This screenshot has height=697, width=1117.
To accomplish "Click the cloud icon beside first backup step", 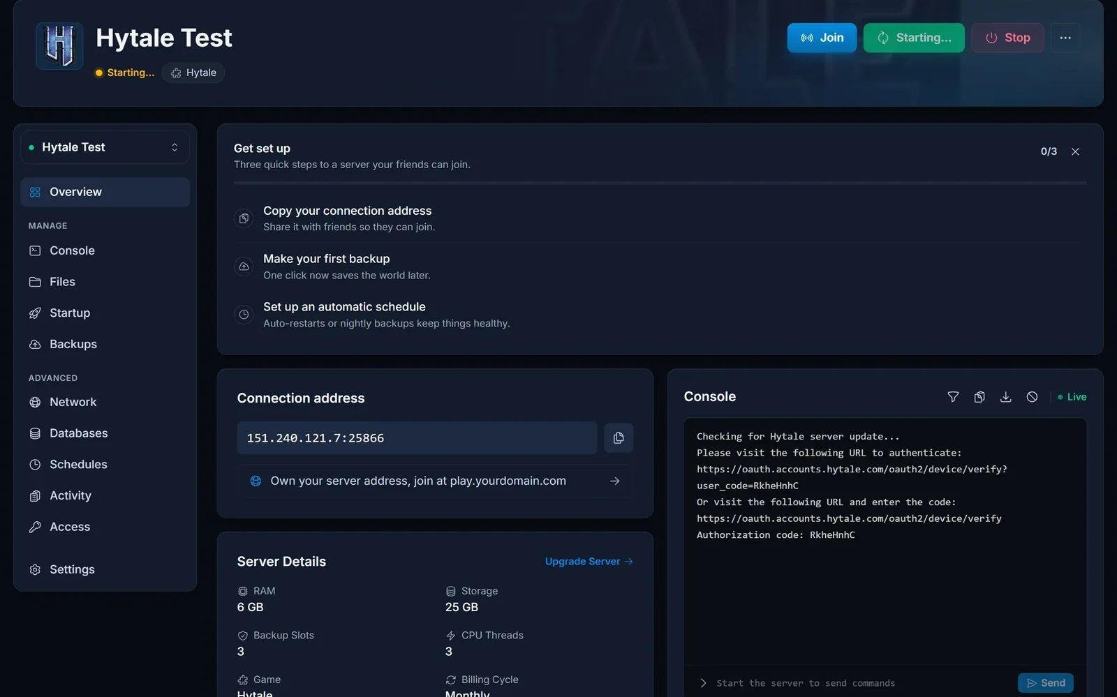I will (x=244, y=267).
